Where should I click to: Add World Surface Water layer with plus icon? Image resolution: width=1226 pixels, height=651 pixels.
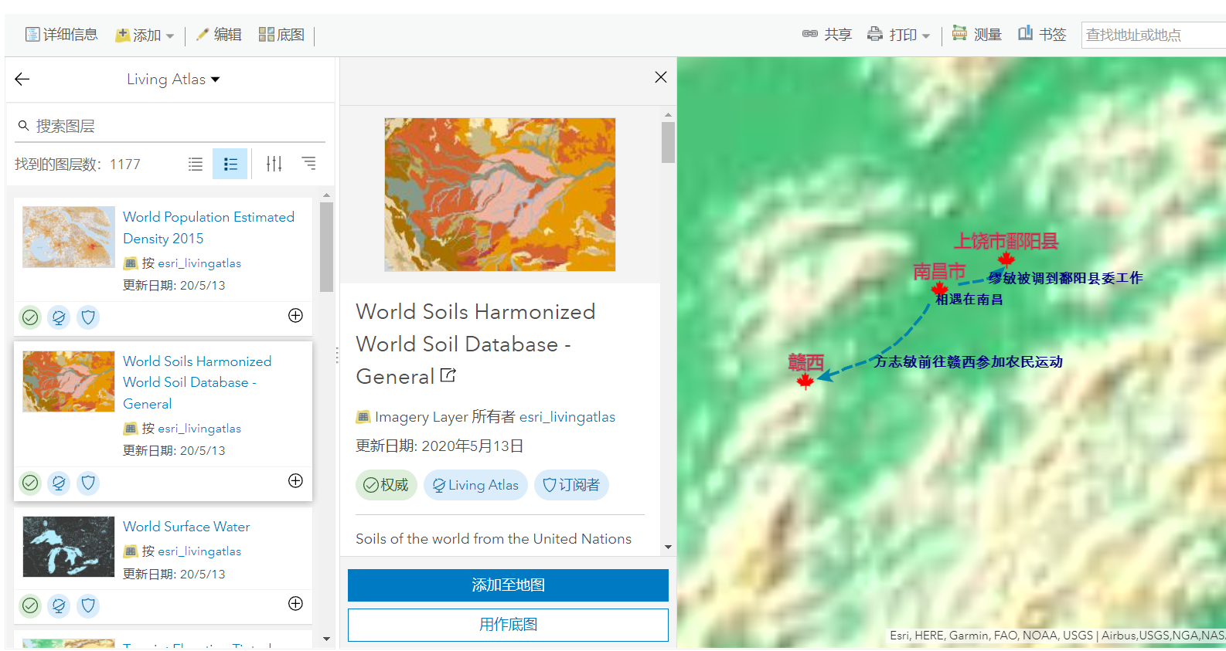tap(295, 603)
